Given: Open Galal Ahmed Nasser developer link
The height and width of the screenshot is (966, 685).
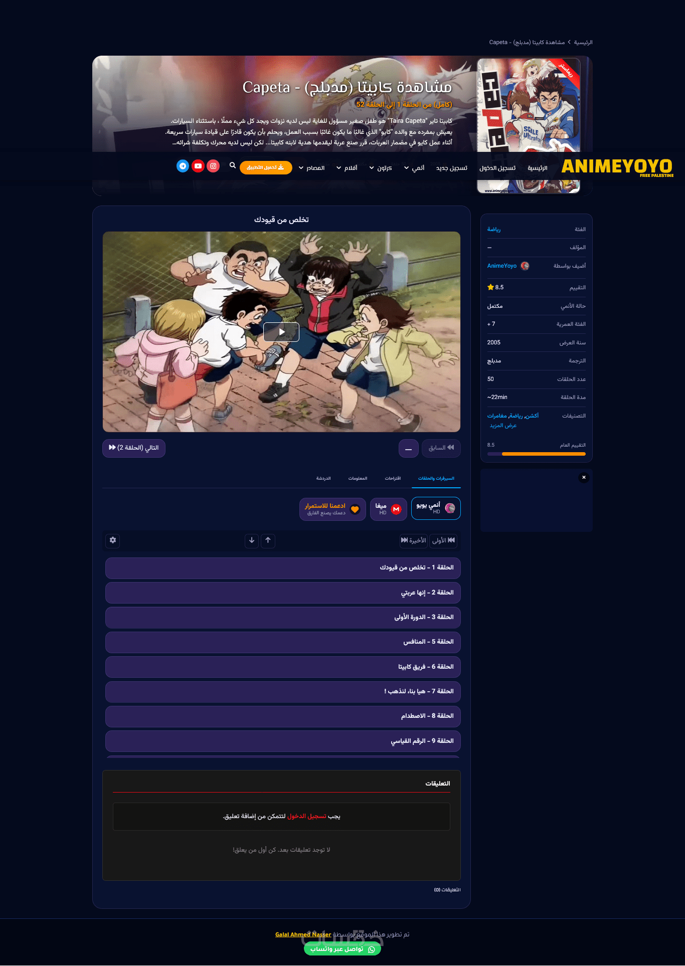Looking at the screenshot, I should coord(303,935).
